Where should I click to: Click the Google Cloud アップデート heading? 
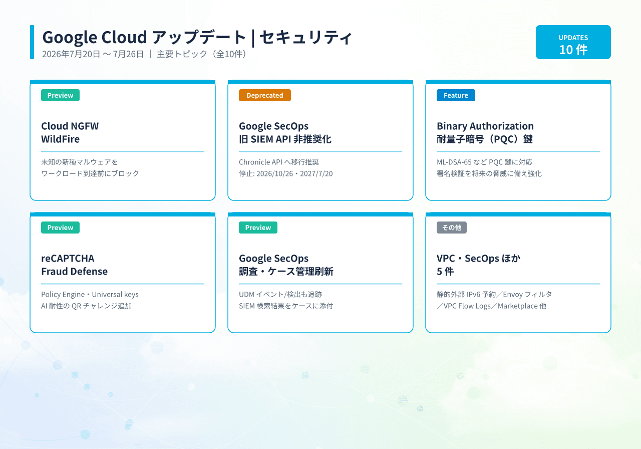[x=144, y=37]
